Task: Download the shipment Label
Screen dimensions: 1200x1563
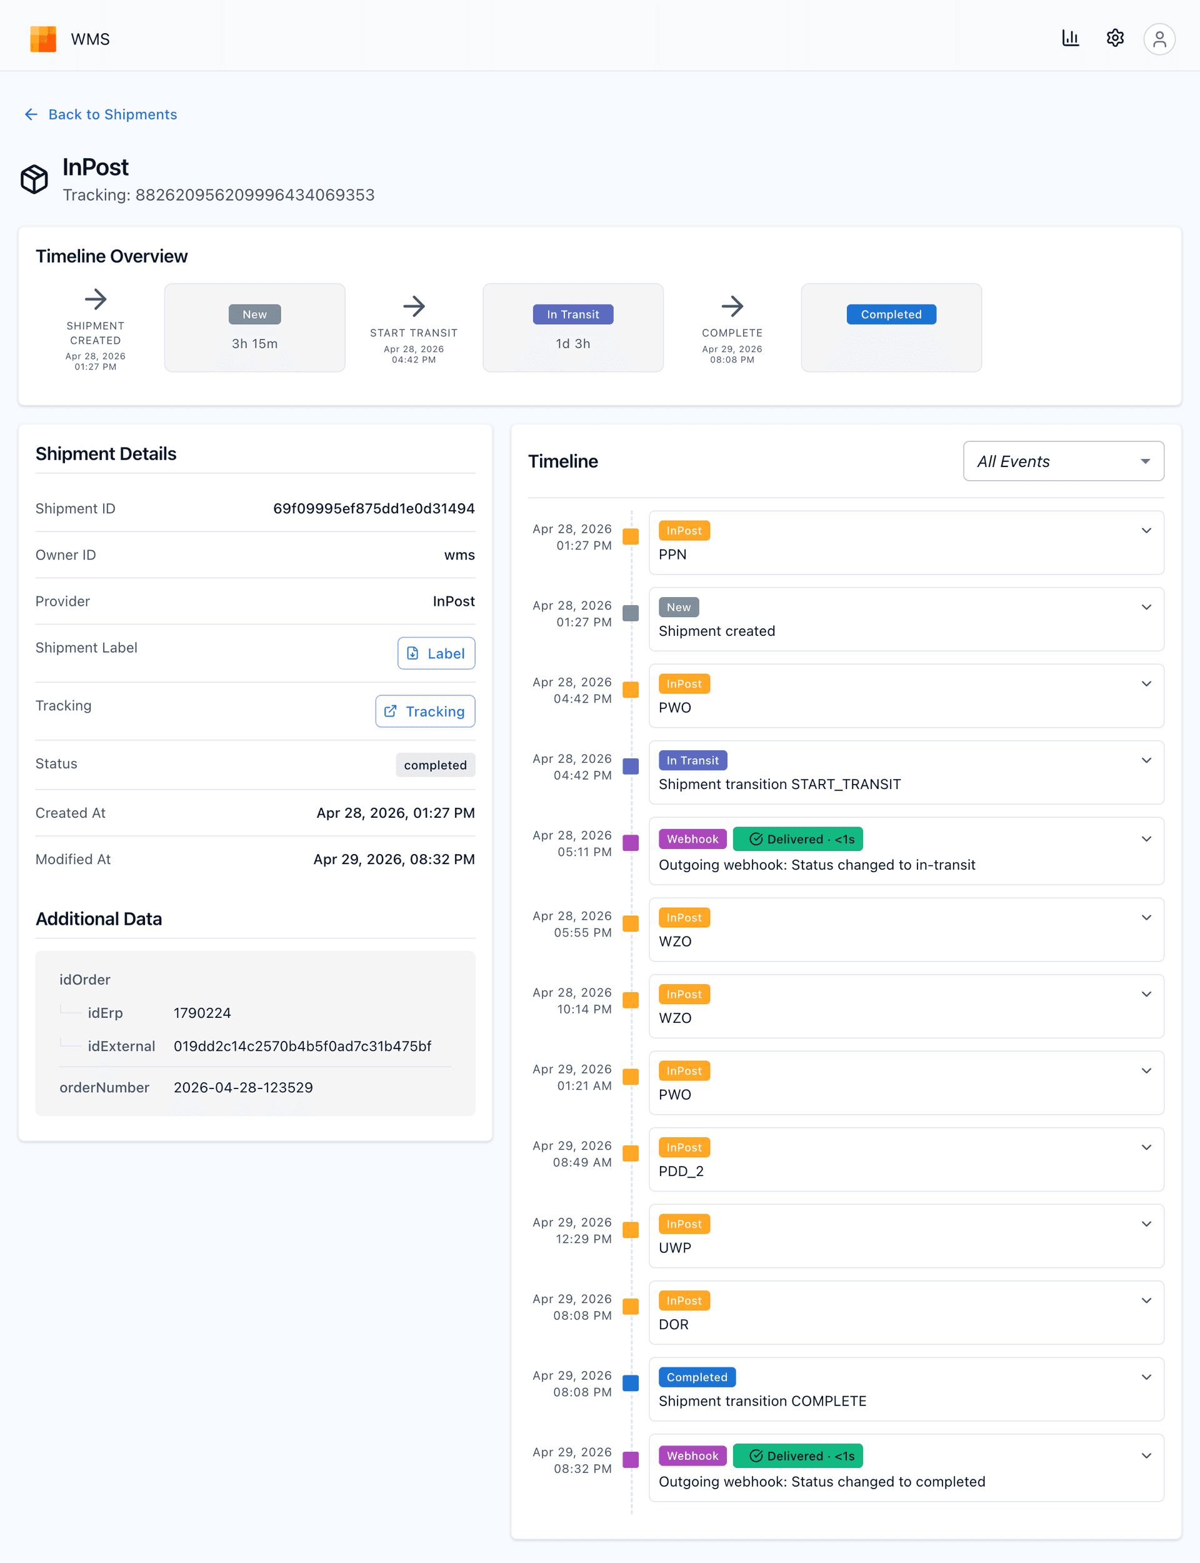Action: pos(436,653)
